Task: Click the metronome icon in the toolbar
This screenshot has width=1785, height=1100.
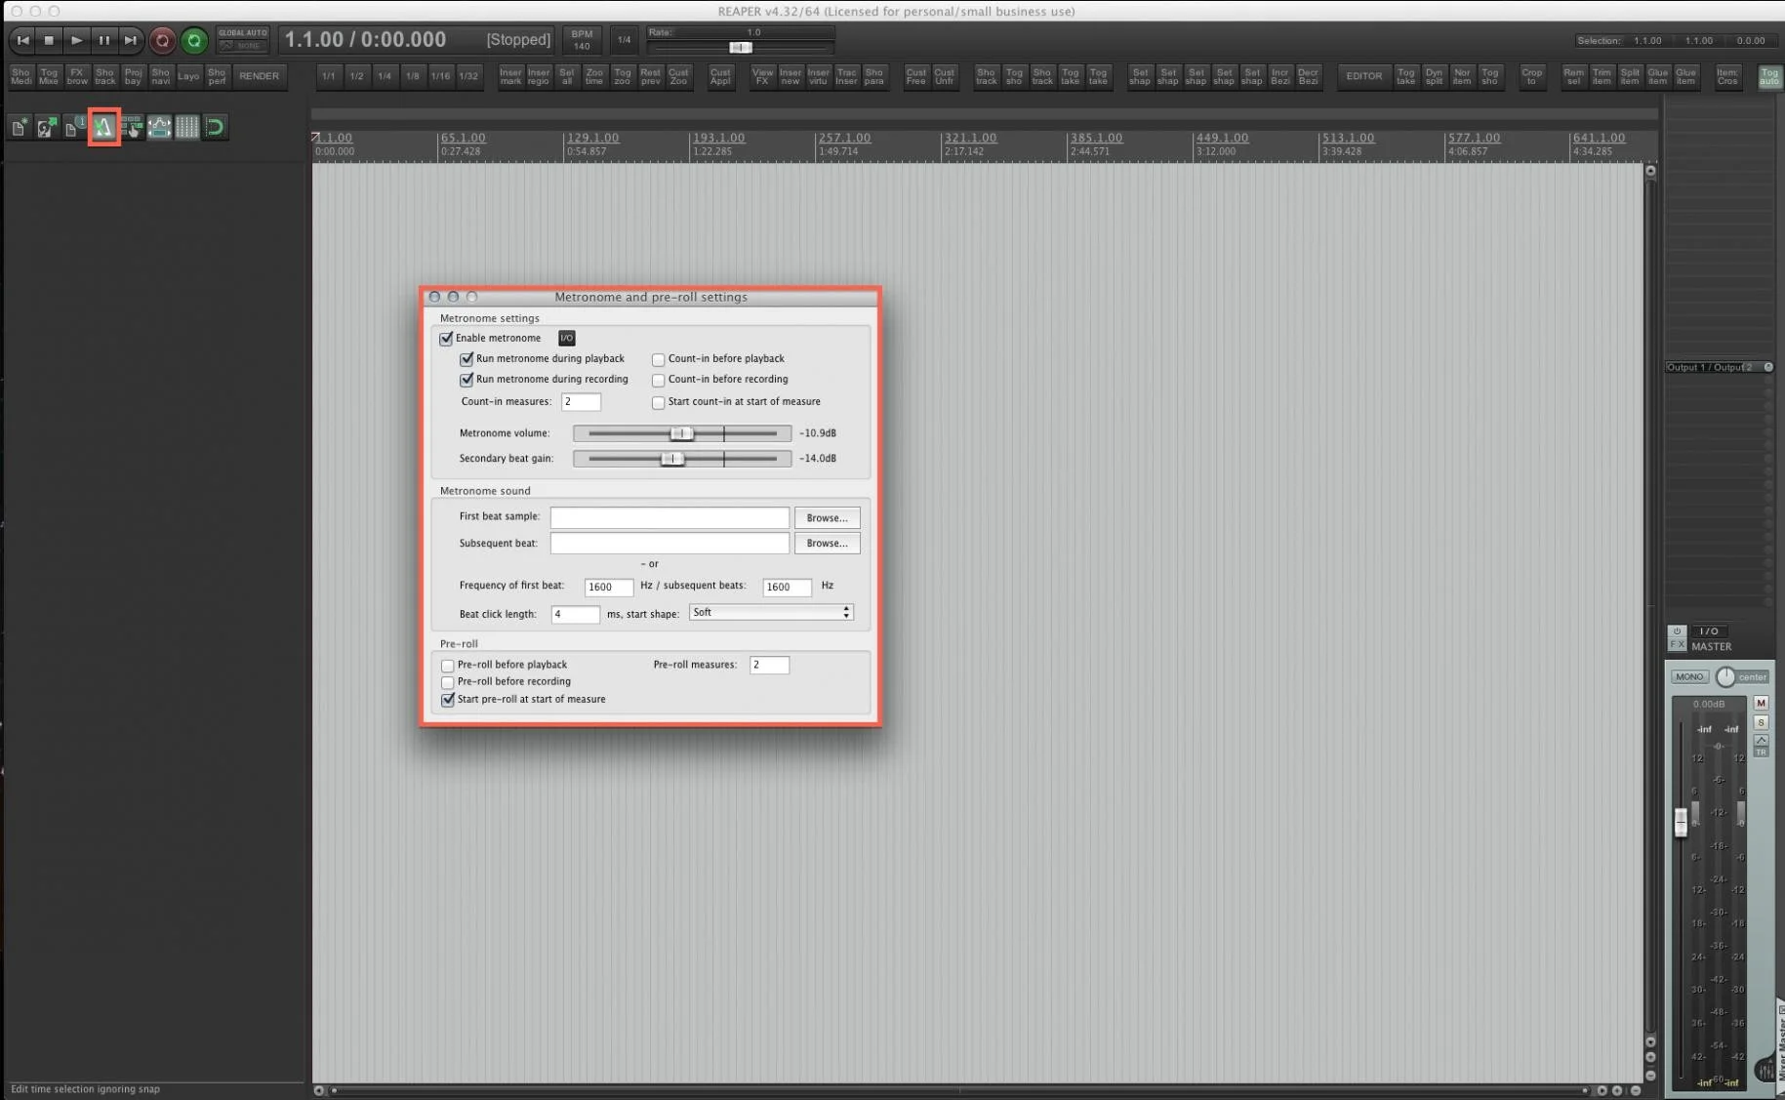Action: [104, 127]
